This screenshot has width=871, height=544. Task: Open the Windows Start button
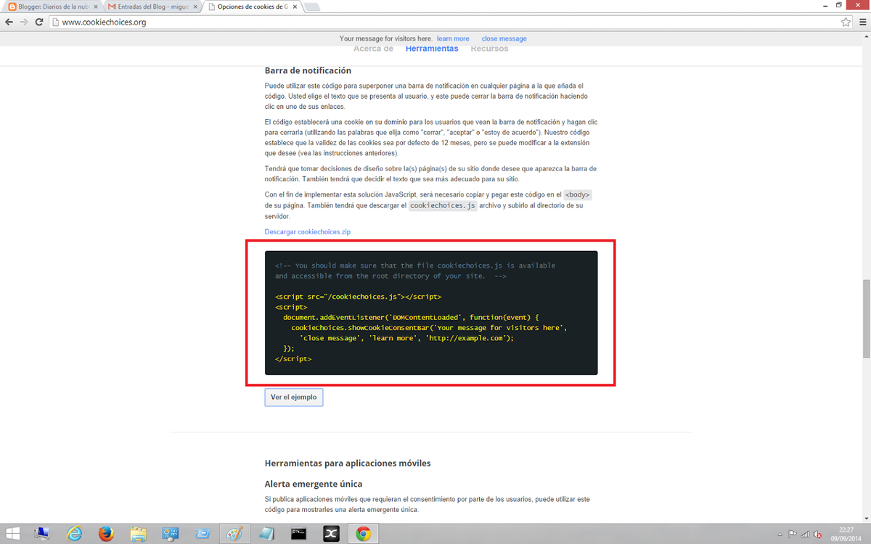tap(15, 534)
